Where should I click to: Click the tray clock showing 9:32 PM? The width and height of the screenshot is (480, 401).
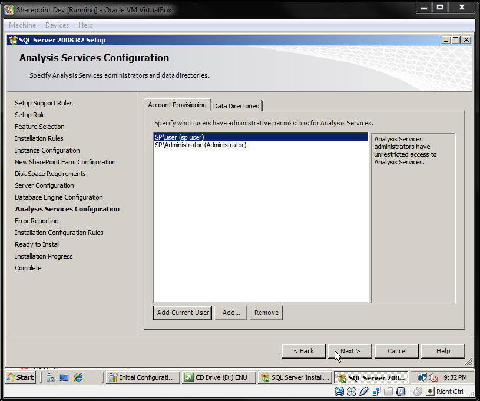click(x=455, y=377)
